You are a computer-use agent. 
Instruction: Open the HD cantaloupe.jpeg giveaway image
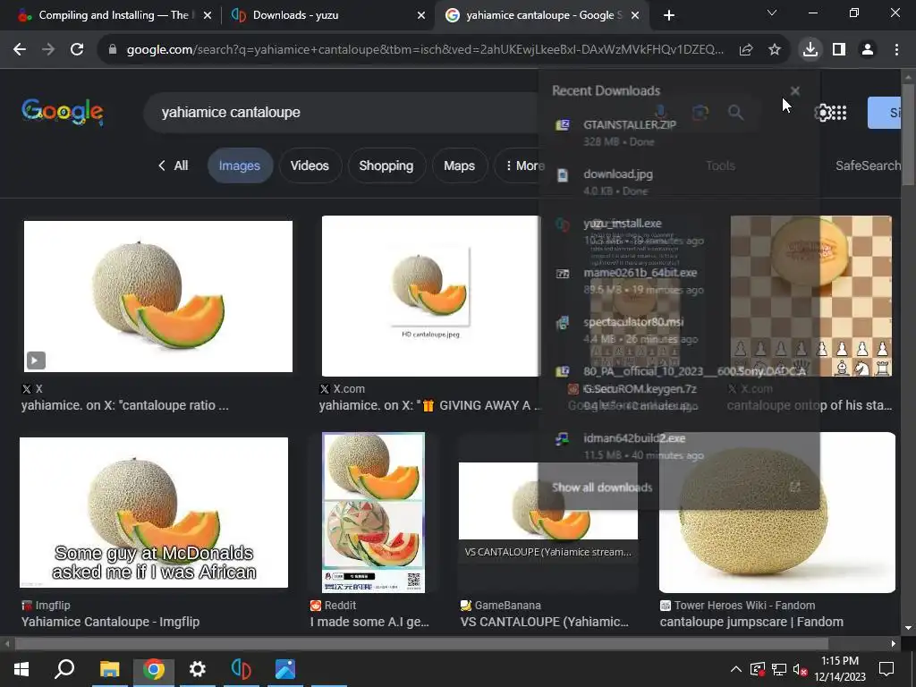coord(431,296)
